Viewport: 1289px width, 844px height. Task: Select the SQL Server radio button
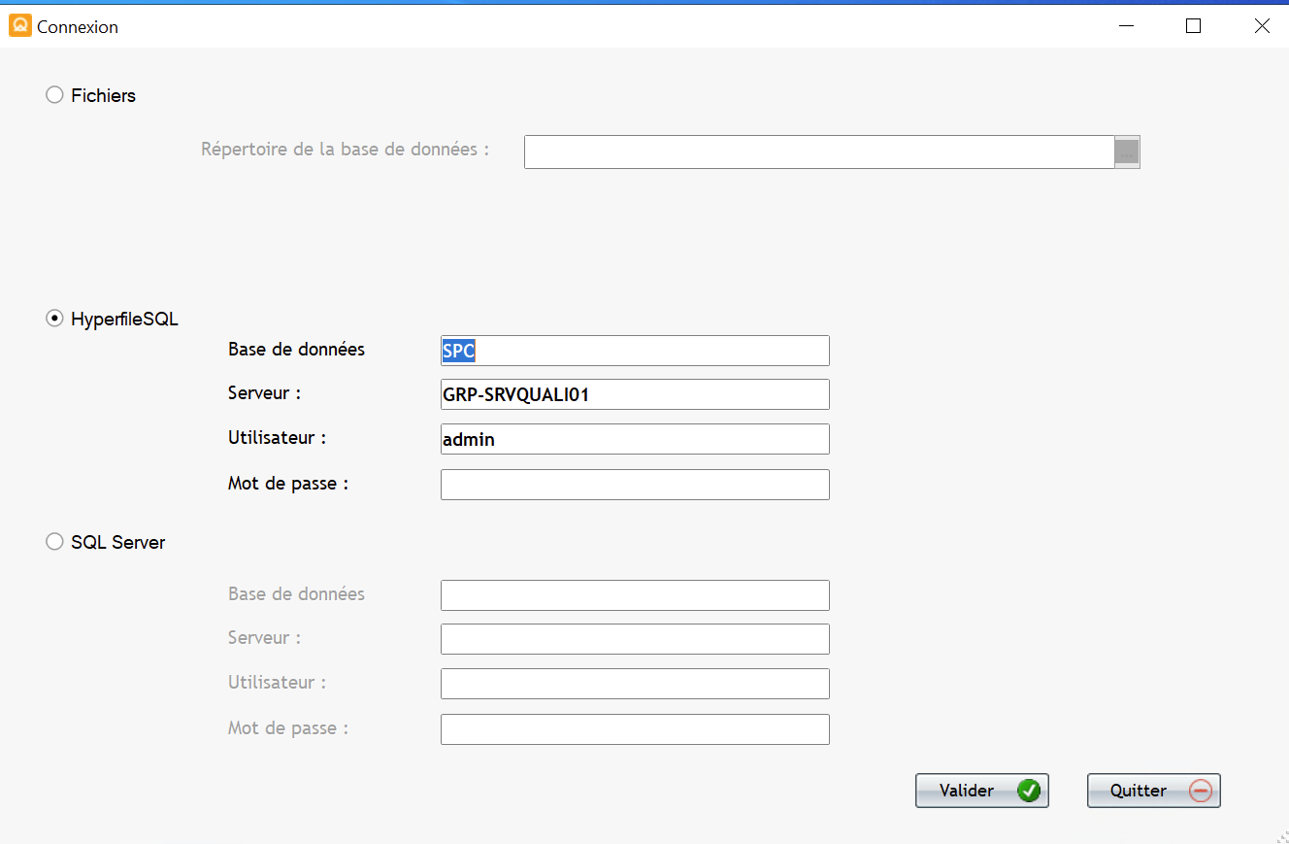tap(55, 542)
